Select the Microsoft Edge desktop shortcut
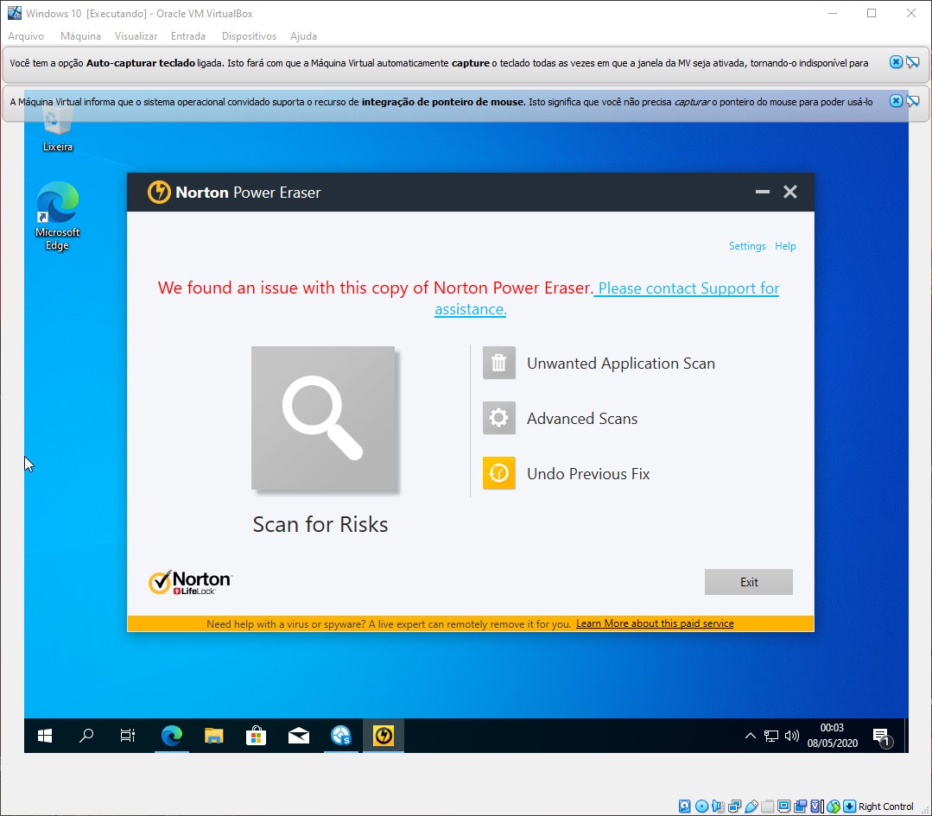Image resolution: width=932 pixels, height=816 pixels. [x=57, y=217]
